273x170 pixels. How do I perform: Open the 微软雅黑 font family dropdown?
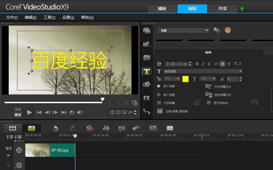[240, 71]
